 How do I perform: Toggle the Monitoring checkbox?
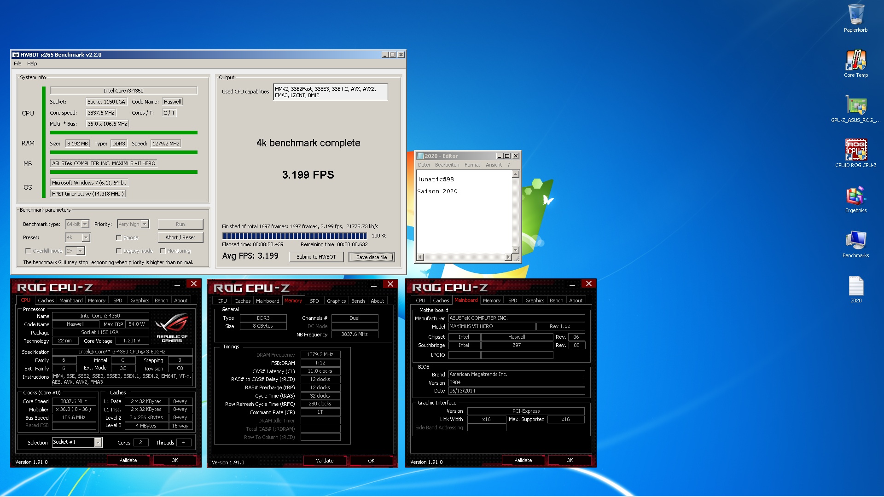(x=163, y=251)
